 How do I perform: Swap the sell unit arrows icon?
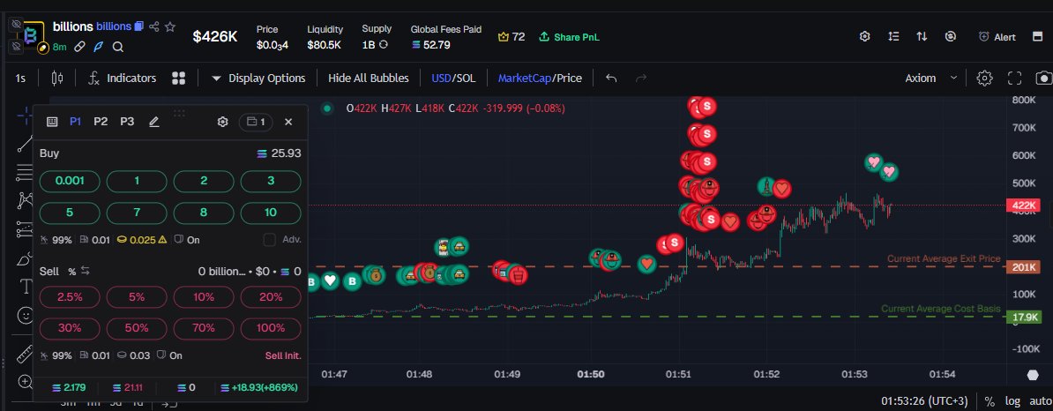click(86, 272)
